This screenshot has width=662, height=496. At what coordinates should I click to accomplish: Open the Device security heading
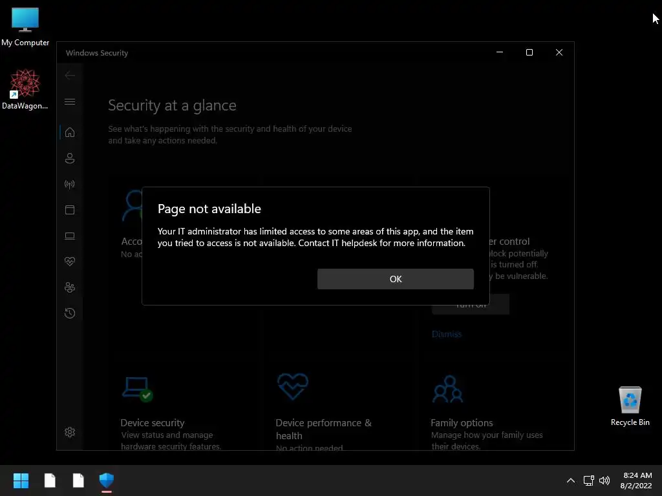pos(153,422)
